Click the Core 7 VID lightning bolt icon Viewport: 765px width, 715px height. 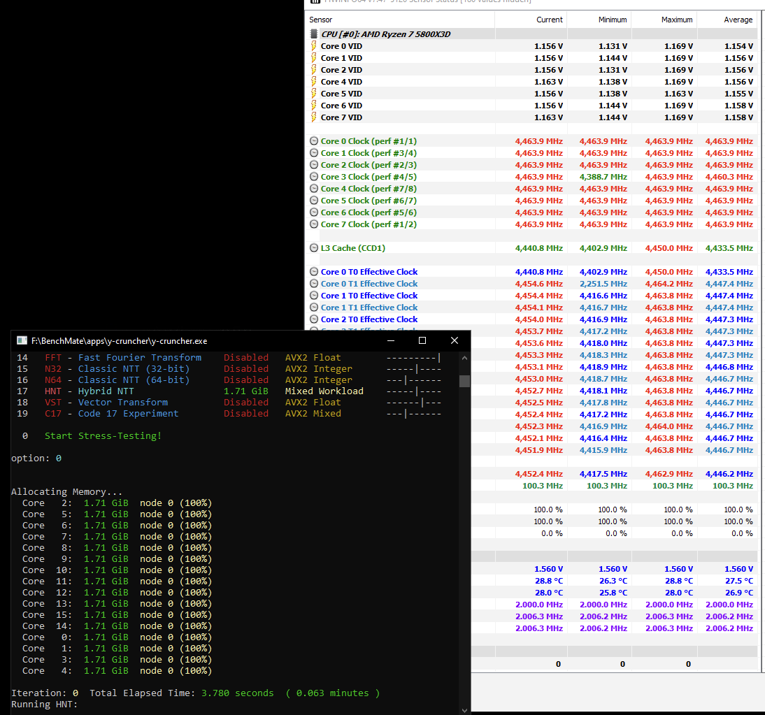314,117
